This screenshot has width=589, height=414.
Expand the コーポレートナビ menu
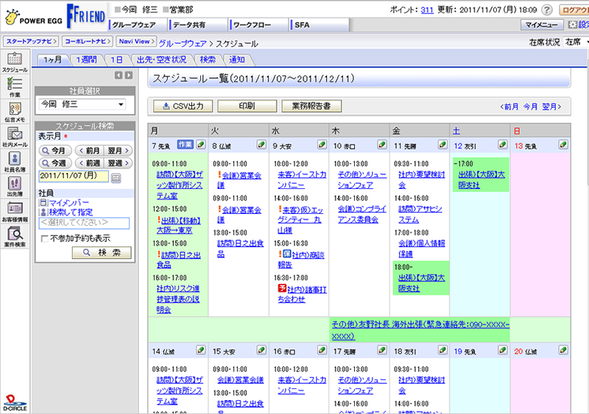88,41
